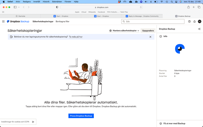
Task: Switch to Borttagna filer tab
Action: pos(62,22)
